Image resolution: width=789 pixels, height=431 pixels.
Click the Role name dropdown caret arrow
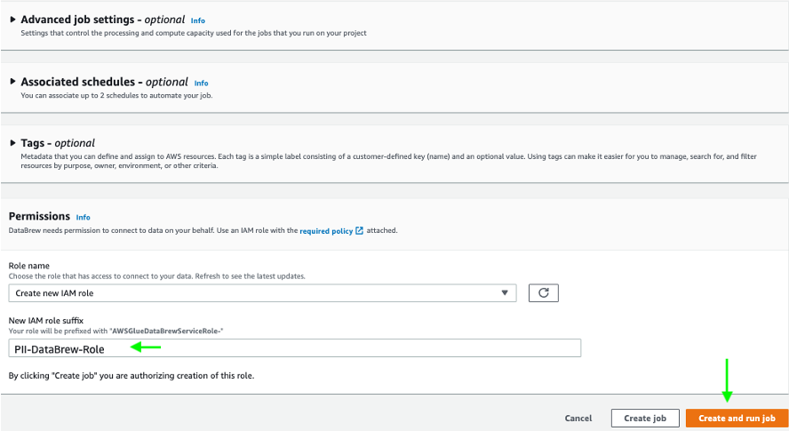pyautogui.click(x=505, y=292)
